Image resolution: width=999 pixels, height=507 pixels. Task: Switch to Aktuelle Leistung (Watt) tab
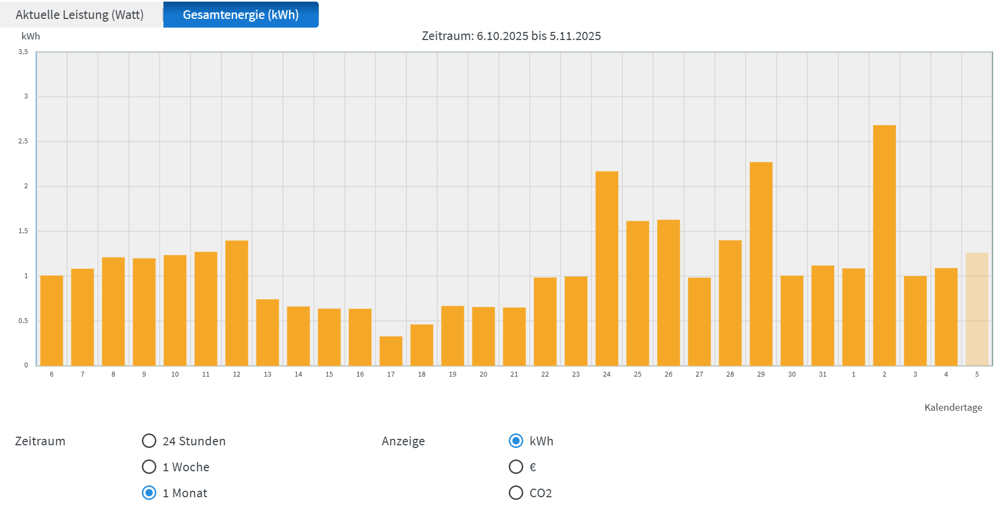[80, 15]
